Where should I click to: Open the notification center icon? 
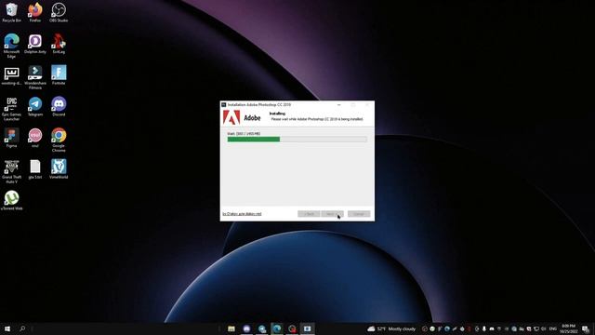586,328
